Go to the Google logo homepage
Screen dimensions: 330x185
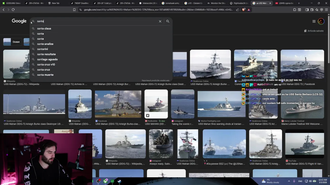pos(19,21)
